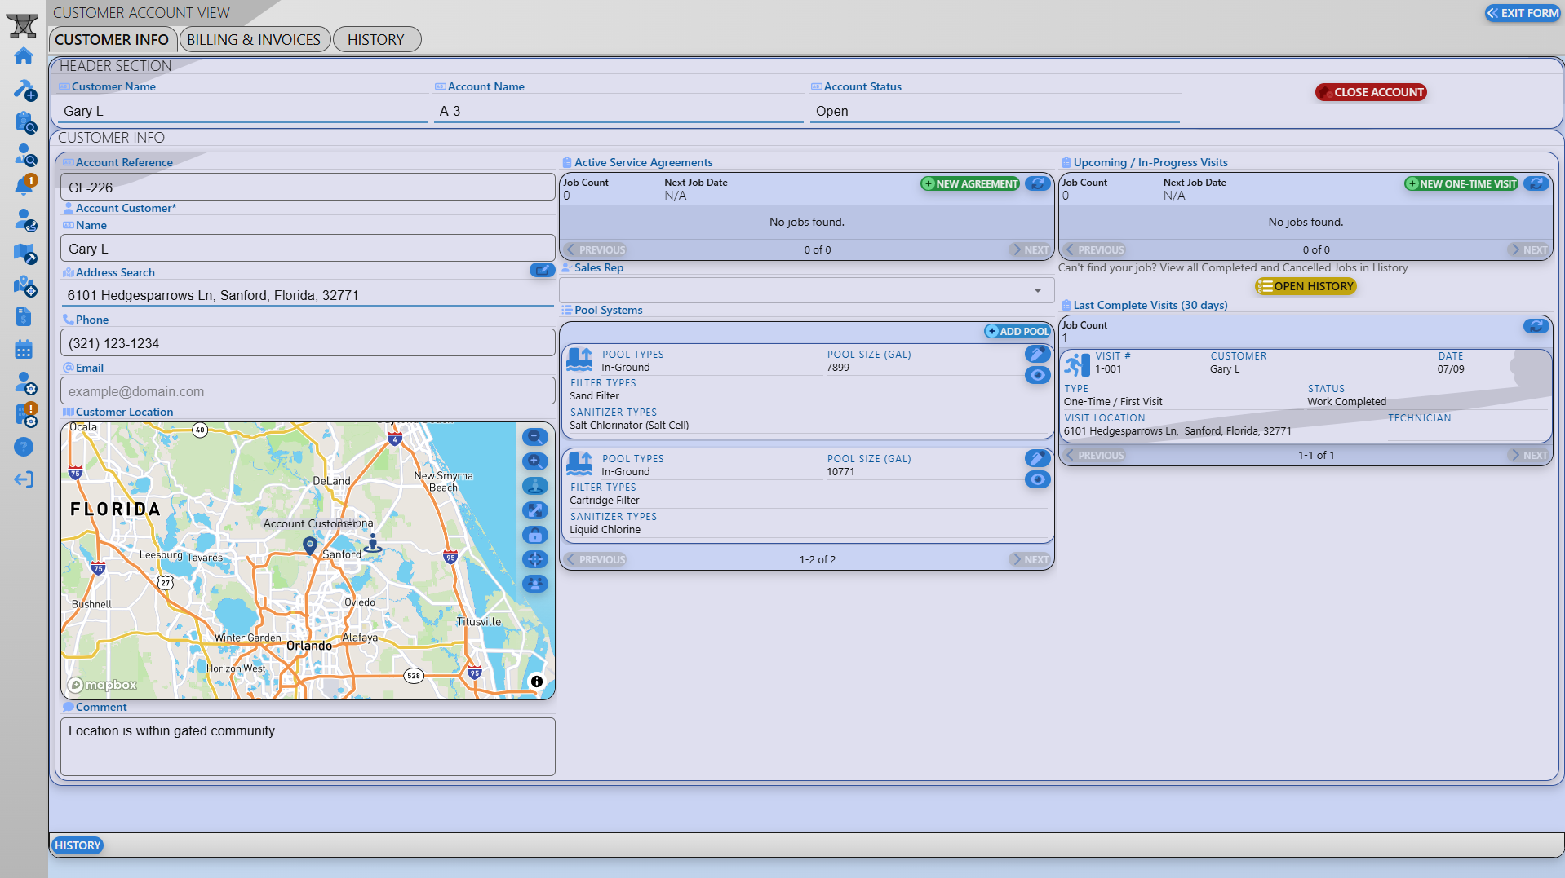Click the Add Pool button

[x=1017, y=331]
